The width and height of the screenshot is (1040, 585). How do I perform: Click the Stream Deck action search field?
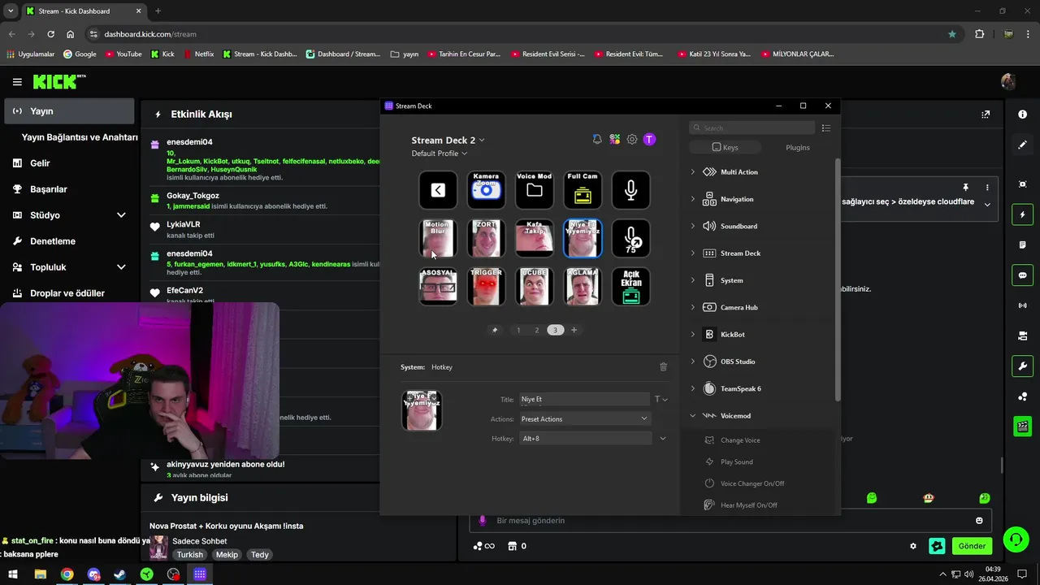pyautogui.click(x=752, y=128)
